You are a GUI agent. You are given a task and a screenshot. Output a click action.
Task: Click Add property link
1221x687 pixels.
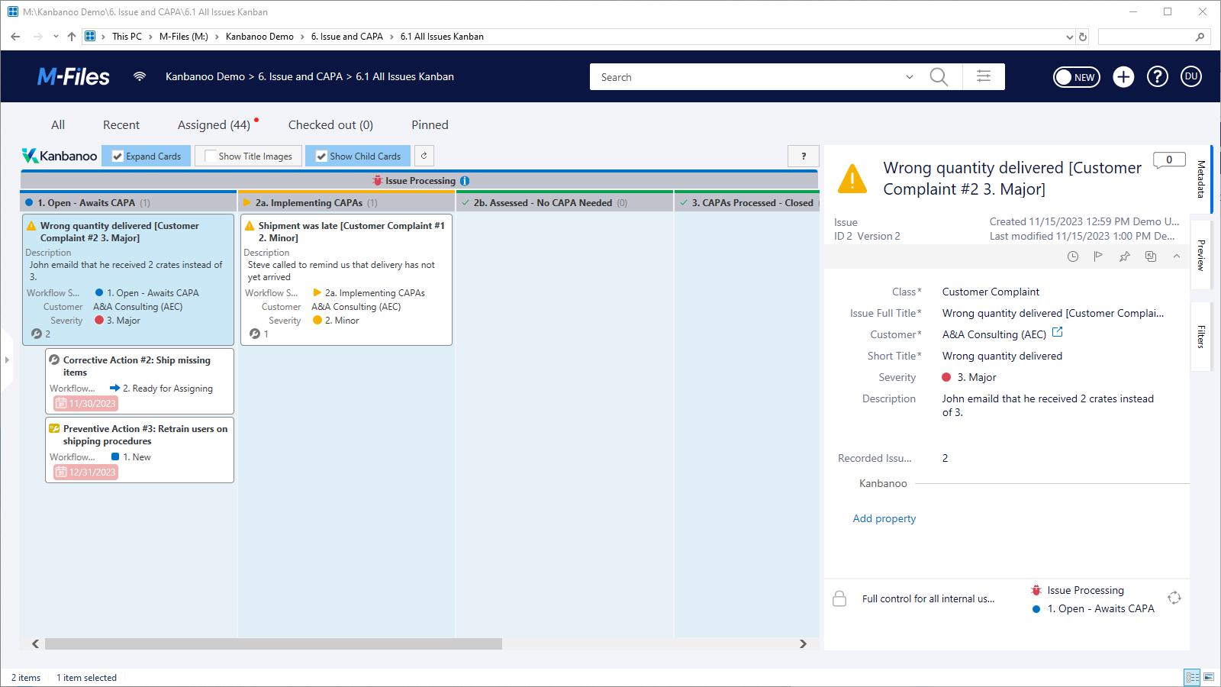click(x=884, y=518)
